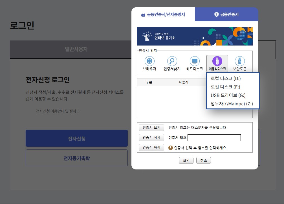Image resolution: width=284 pixels, height=204 pixels.
Task: Click the 보안토큰 security token icon
Action: click(239, 61)
